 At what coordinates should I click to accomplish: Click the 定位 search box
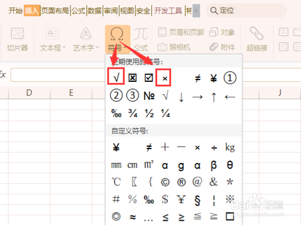click(x=246, y=10)
